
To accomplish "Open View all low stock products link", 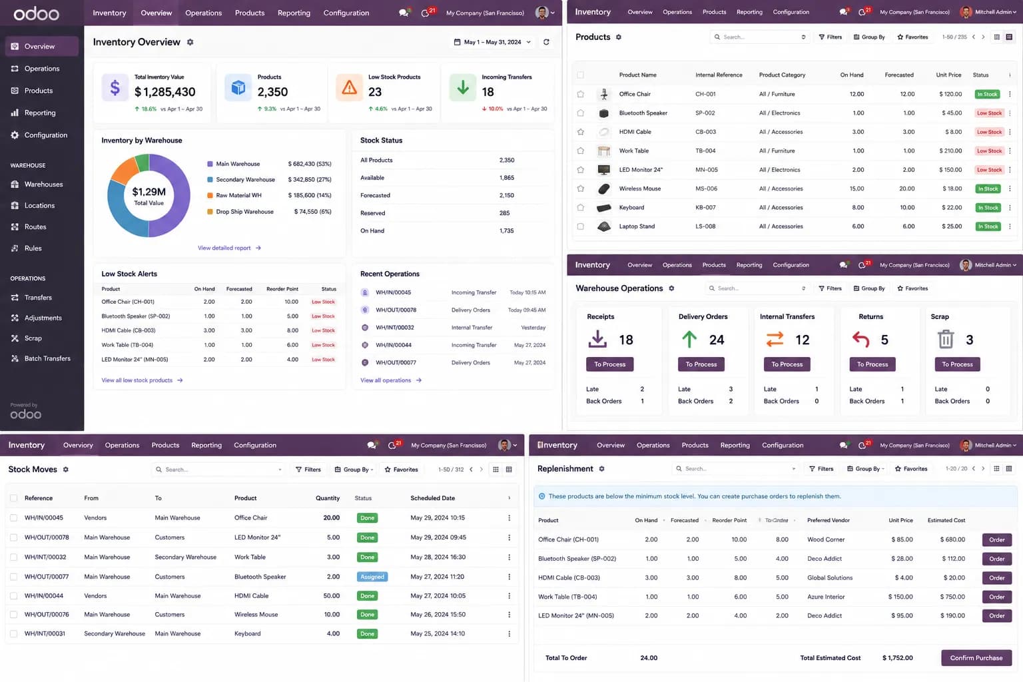I will point(142,380).
